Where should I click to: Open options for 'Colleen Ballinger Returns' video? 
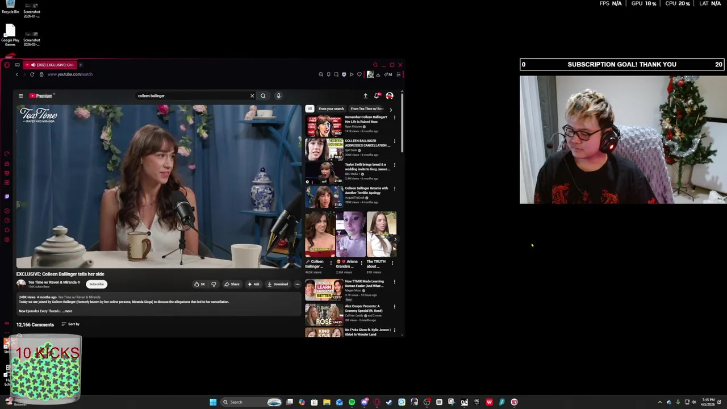(x=394, y=189)
